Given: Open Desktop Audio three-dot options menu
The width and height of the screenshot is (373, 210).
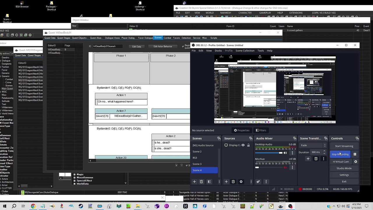Looking at the screenshot, I should [x=292, y=153].
